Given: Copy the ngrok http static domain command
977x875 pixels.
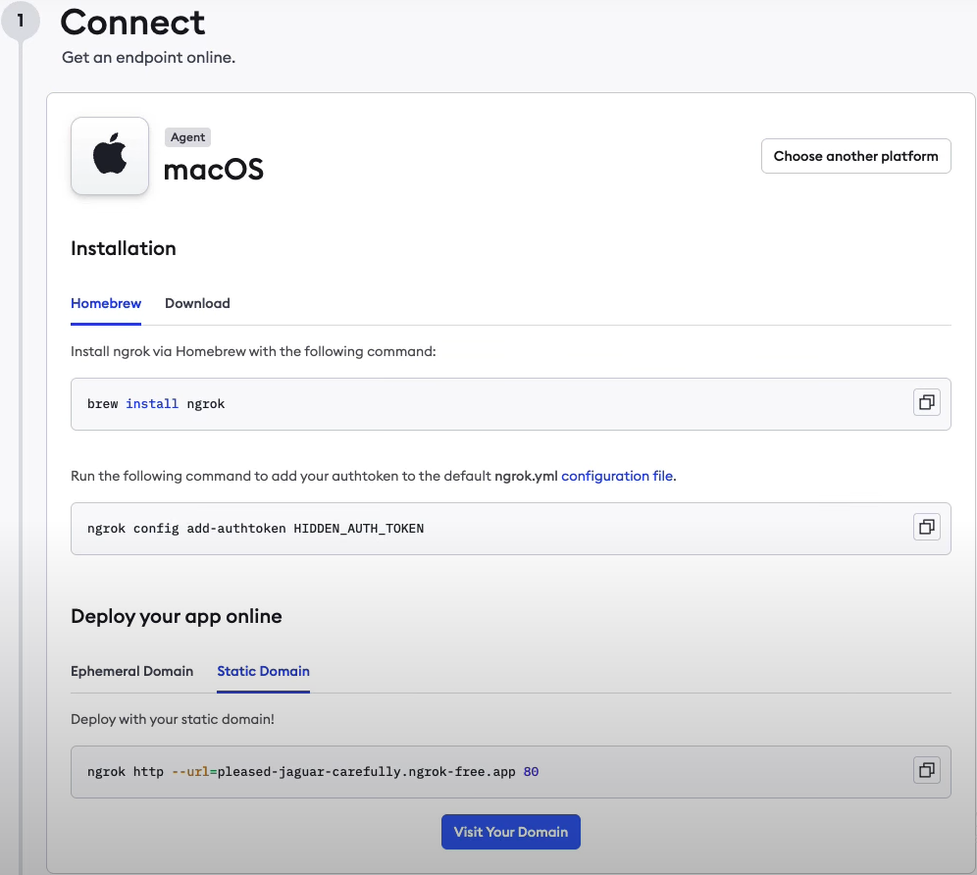Looking at the screenshot, I should pos(927,770).
